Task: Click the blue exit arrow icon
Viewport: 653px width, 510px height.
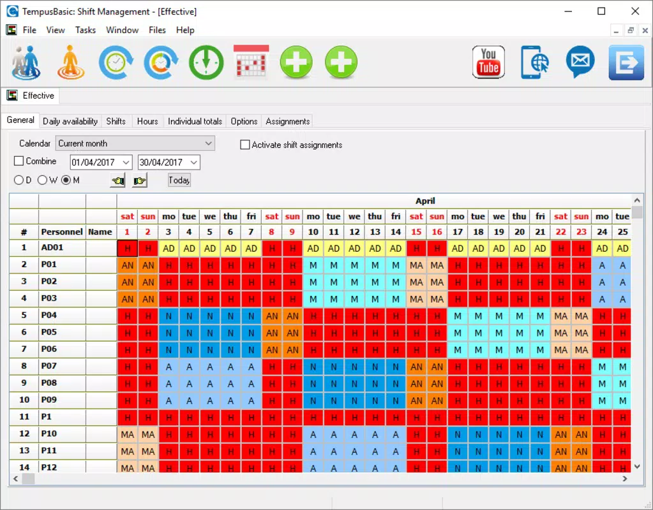Action: click(x=626, y=62)
